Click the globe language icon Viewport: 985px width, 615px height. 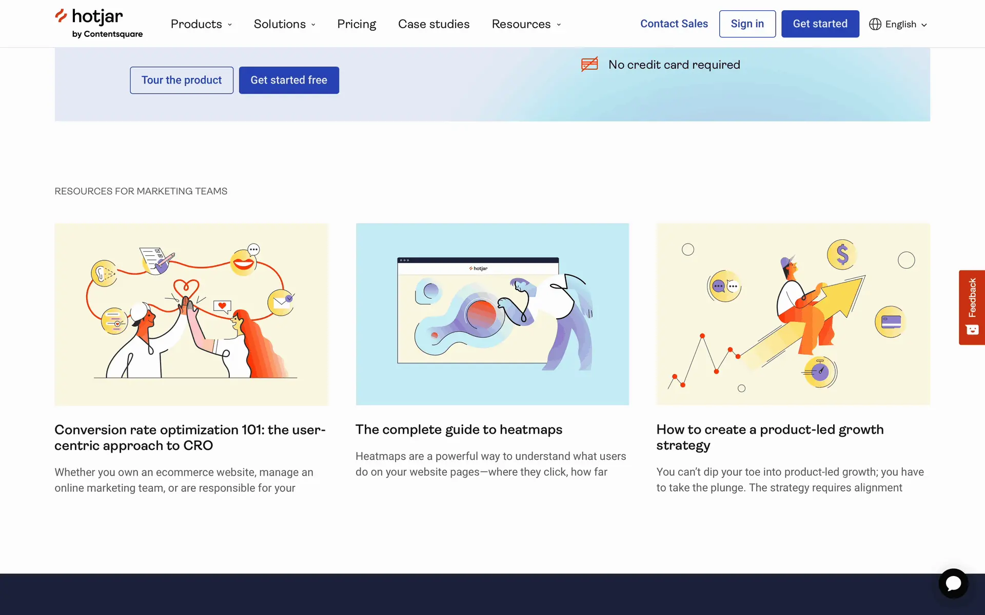[875, 24]
